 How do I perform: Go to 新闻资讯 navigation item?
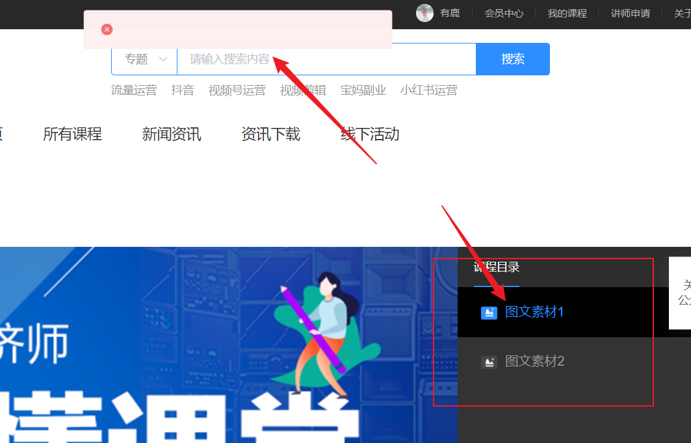172,134
